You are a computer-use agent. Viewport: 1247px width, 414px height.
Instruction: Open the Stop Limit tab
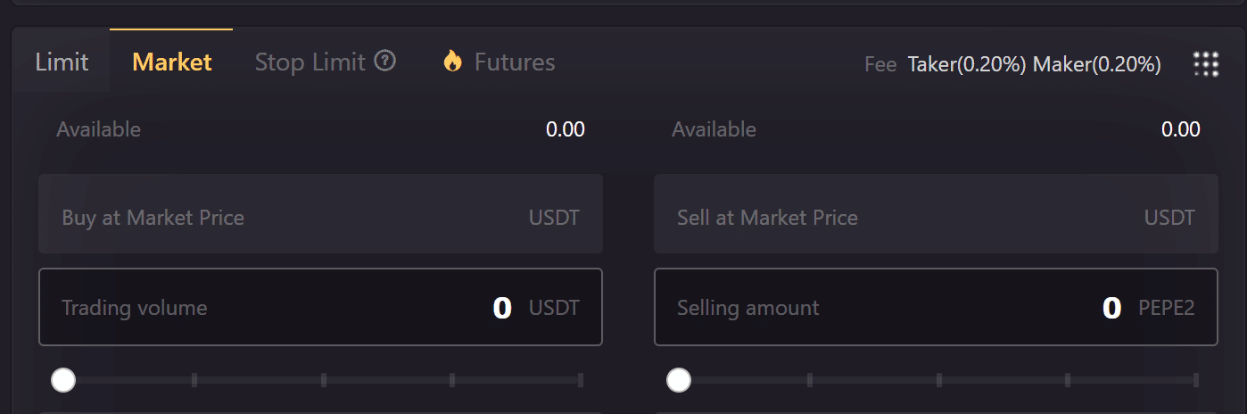(x=310, y=62)
